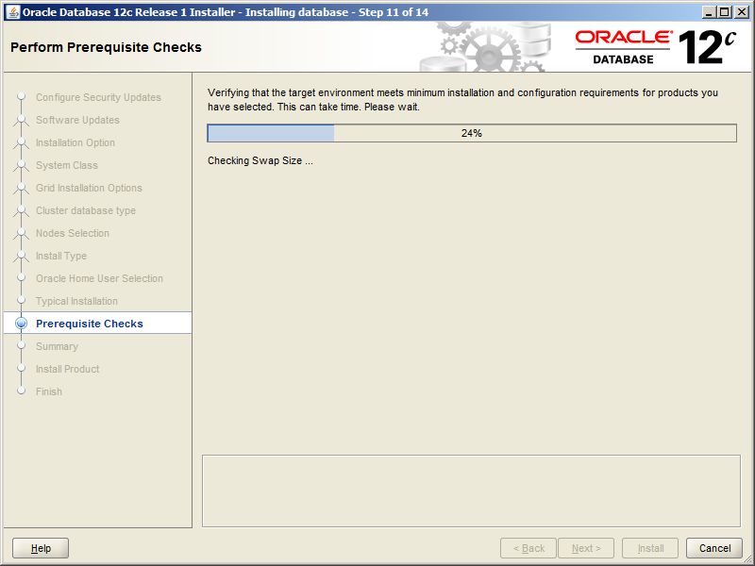Click the verifying environment description text
Viewport: 755px width, 566px height.
point(462,100)
